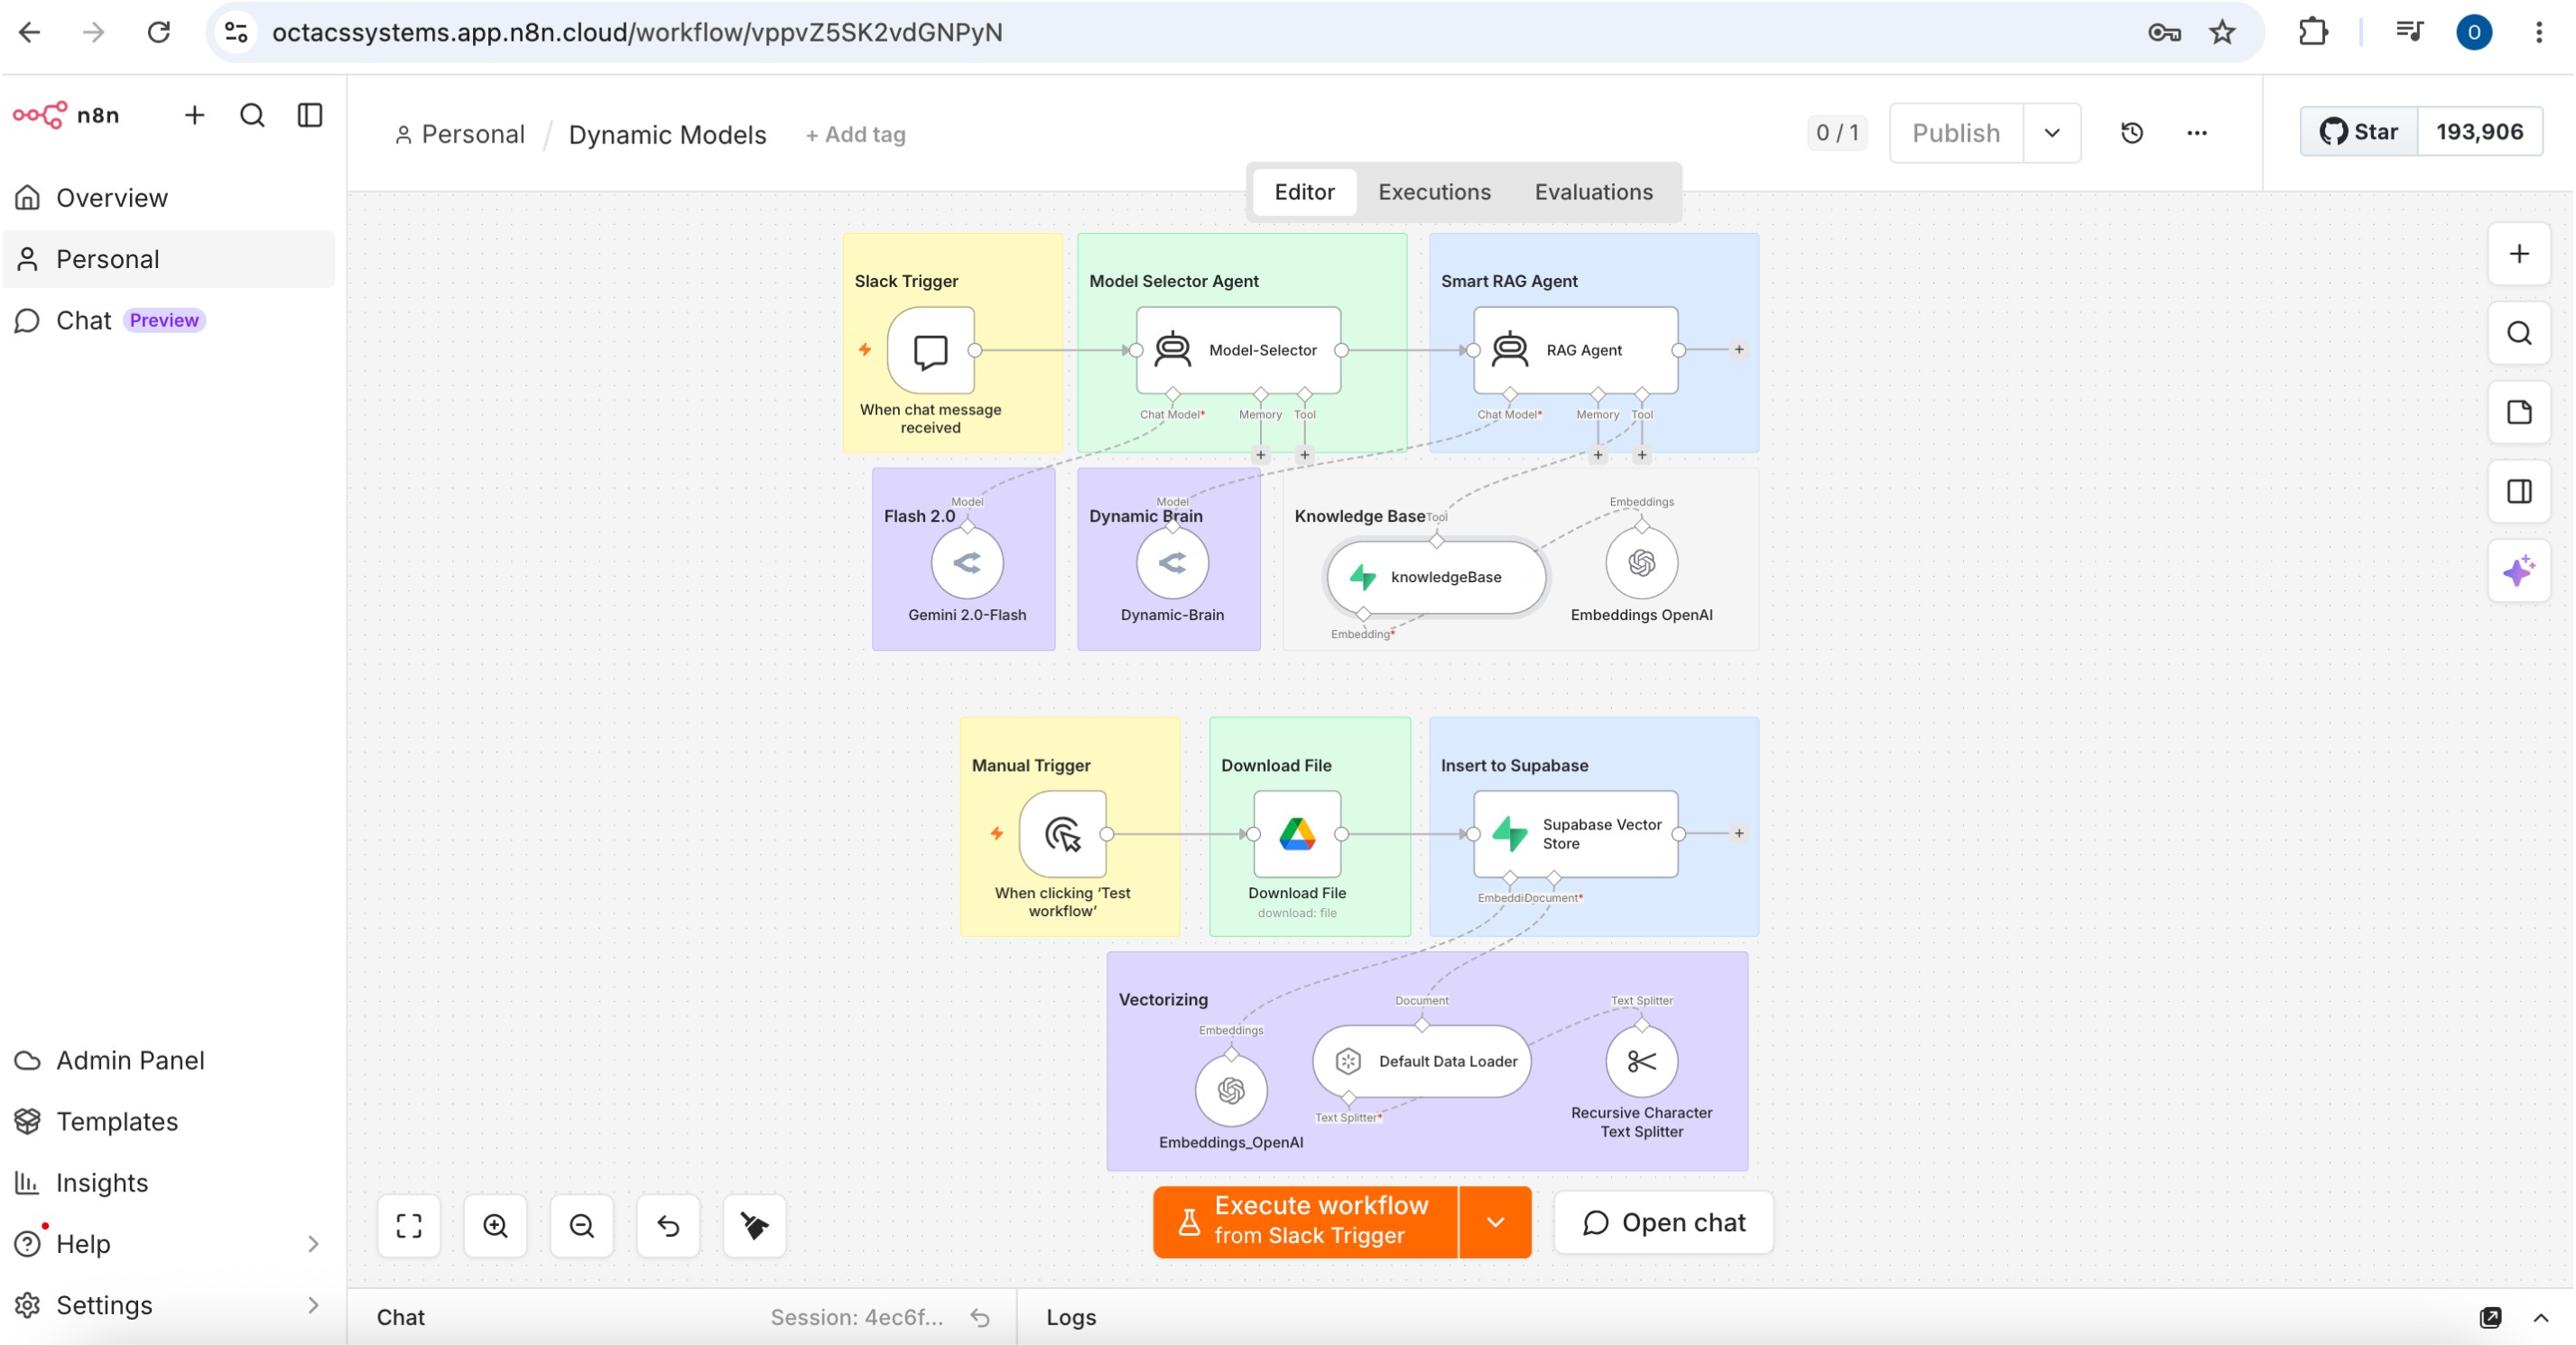Click the Add tag link
The height and width of the screenshot is (1345, 2576).
click(x=855, y=134)
